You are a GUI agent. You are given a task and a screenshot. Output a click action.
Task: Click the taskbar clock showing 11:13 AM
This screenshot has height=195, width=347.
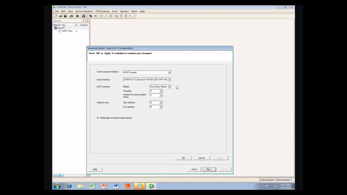[x=285, y=186]
